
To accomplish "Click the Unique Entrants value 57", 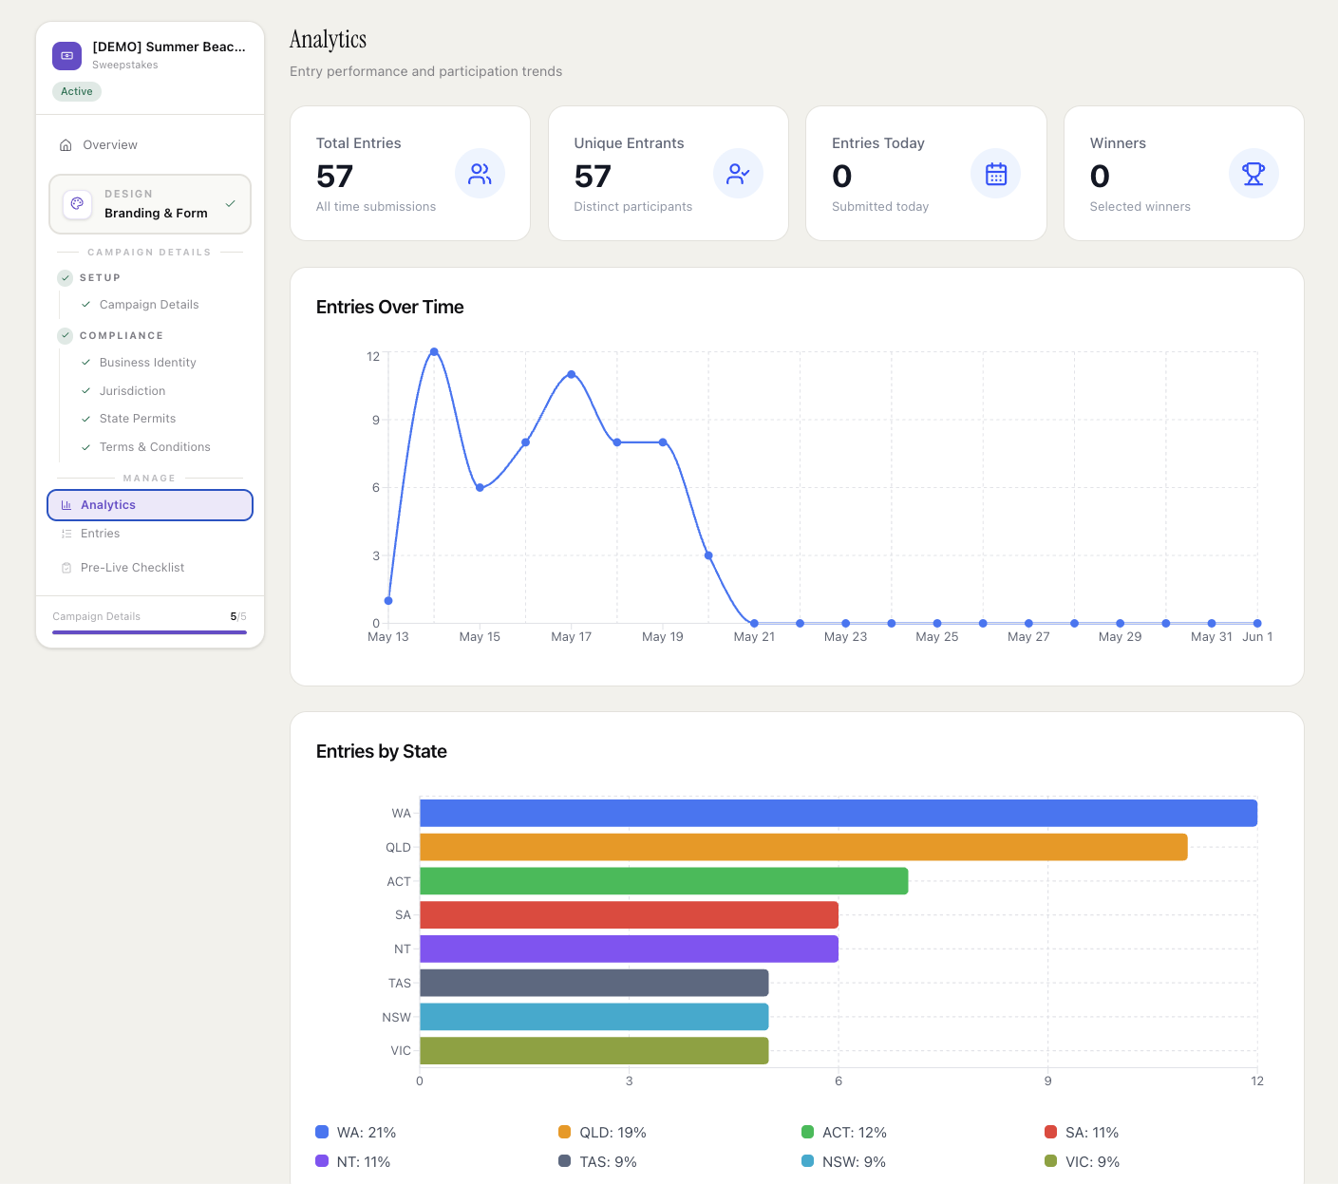I will 593,177.
